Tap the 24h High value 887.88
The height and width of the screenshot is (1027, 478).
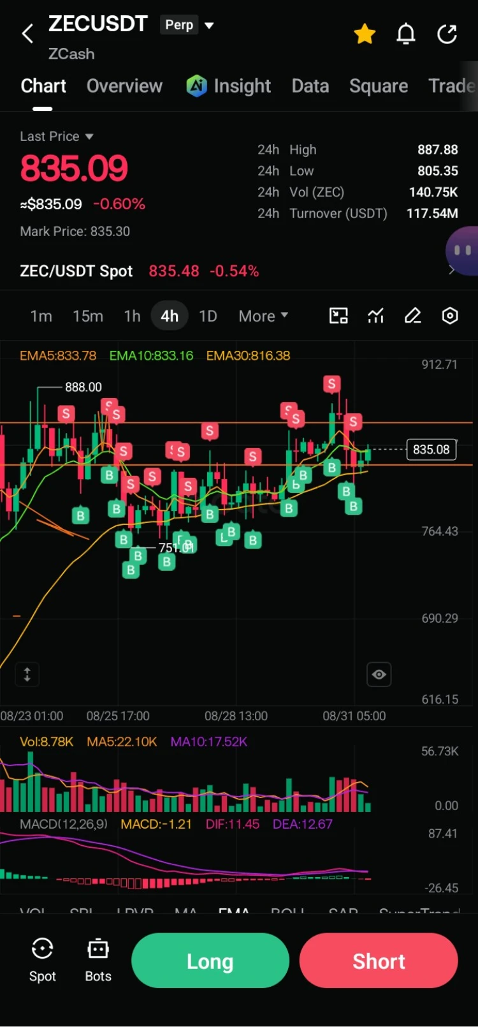438,150
